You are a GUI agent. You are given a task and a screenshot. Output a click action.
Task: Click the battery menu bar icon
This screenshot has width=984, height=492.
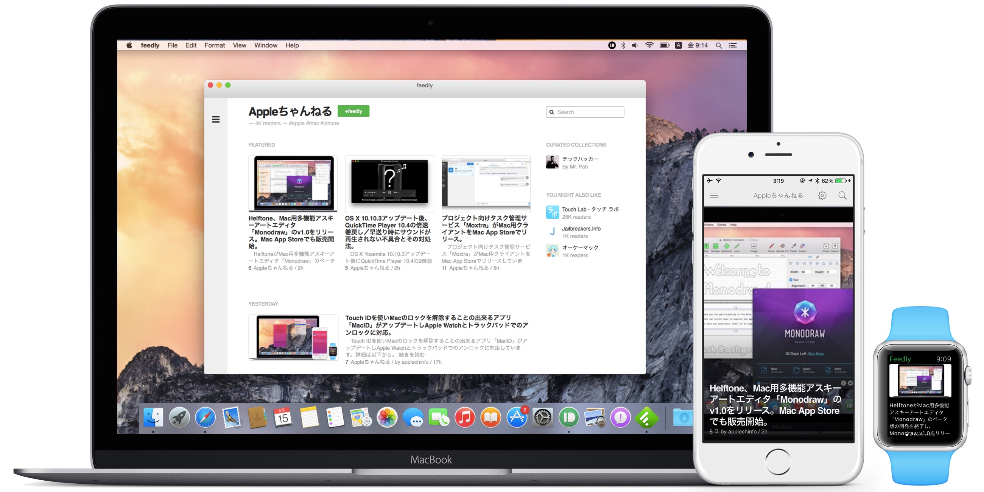(665, 45)
